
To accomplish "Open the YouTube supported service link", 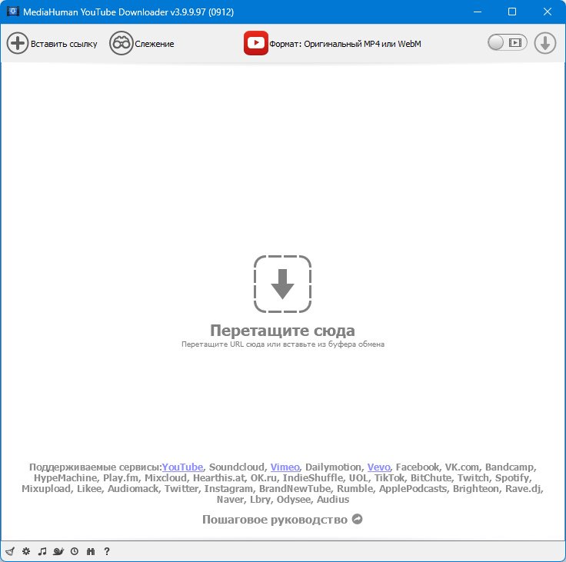I will (x=183, y=467).
